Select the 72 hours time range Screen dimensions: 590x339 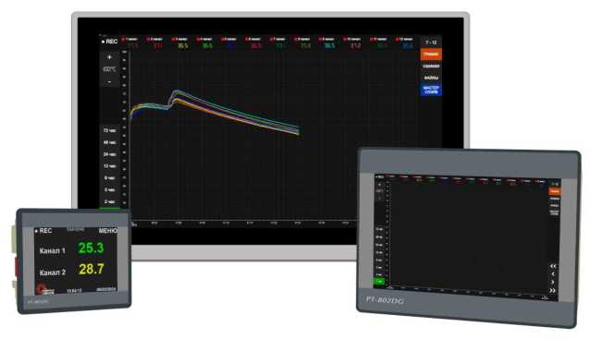(109, 130)
